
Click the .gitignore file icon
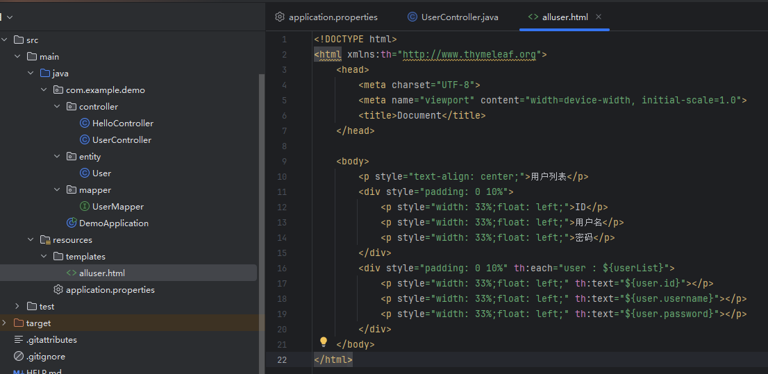(19, 356)
